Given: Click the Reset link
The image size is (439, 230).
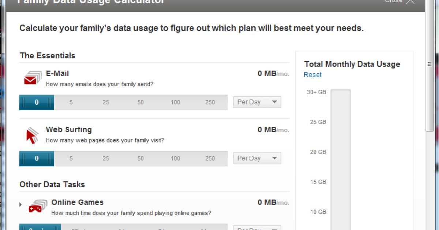Looking at the screenshot, I should tap(312, 75).
